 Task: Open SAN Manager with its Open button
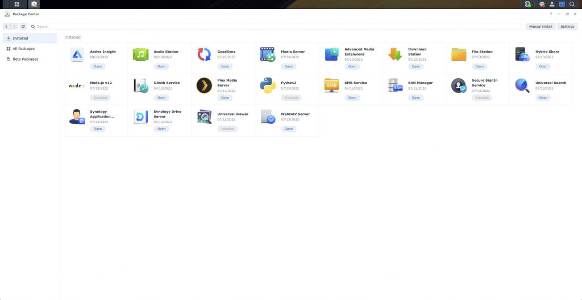[415, 98]
